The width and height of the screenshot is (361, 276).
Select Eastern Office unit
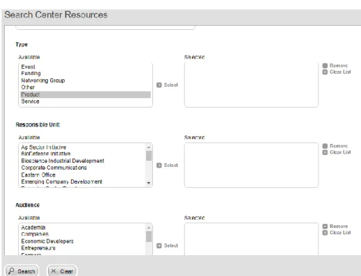coord(83,174)
